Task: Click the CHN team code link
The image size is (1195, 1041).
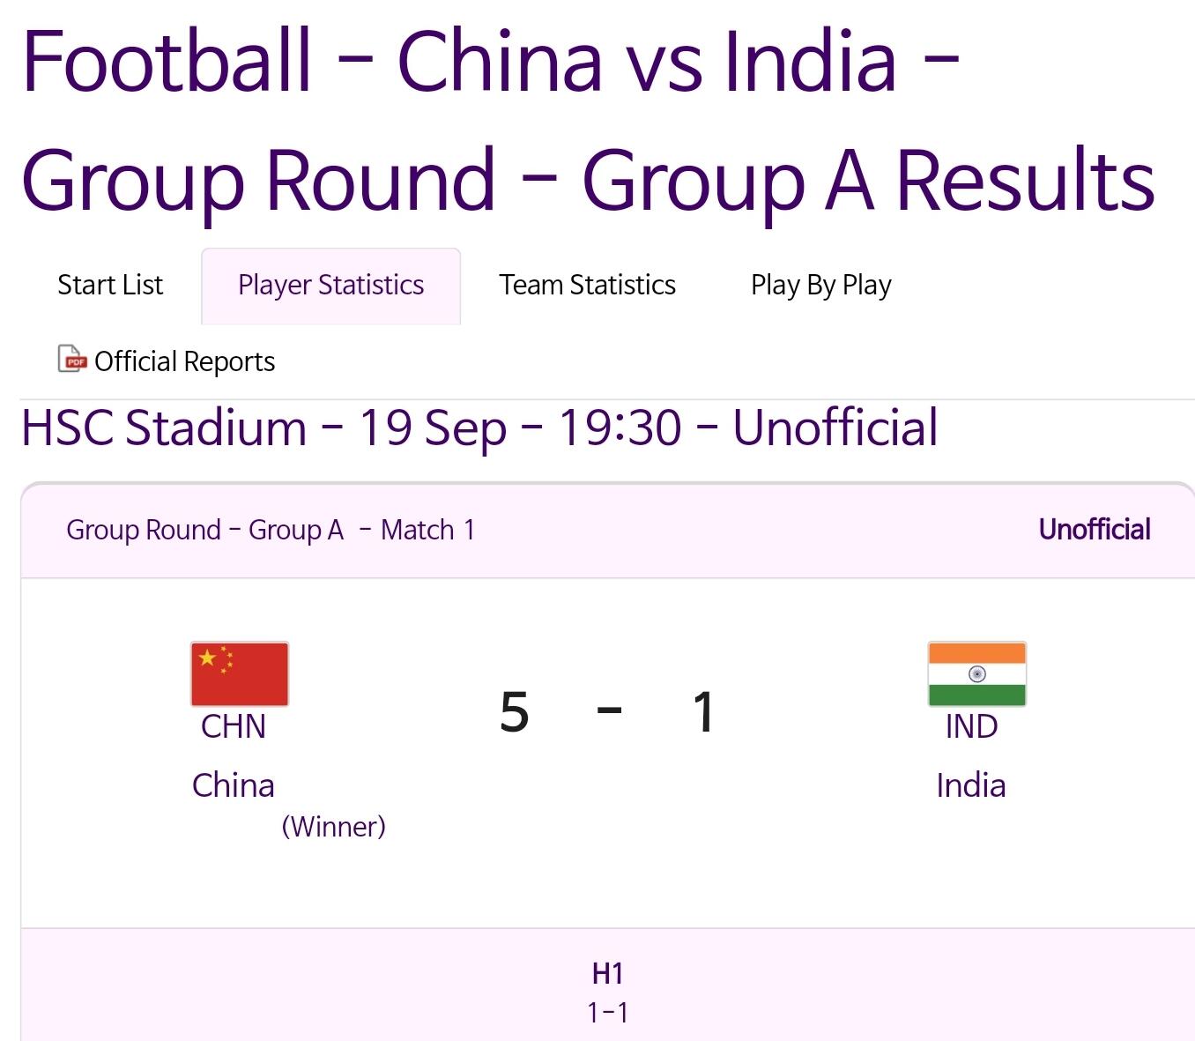Action: (234, 726)
